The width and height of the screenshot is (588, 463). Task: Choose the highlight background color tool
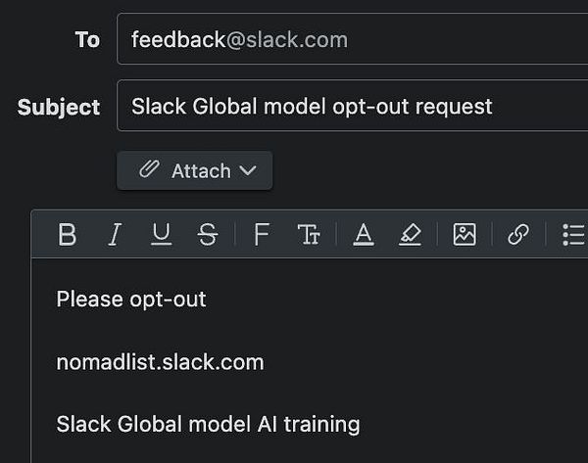411,235
